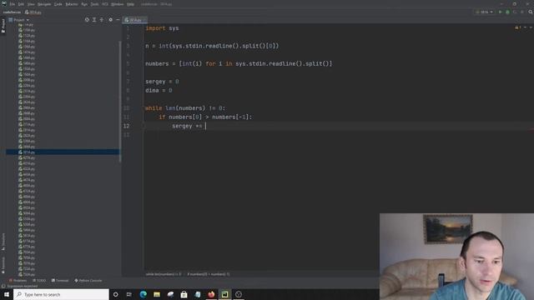Click the green Debug bug button

(x=507, y=12)
